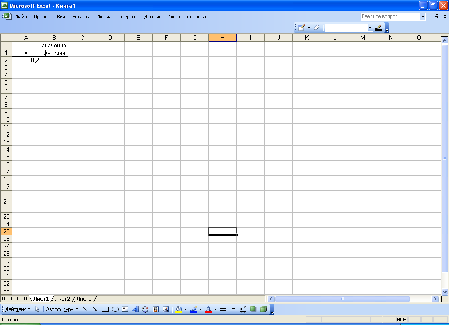Click the Select All corner button
The width and height of the screenshot is (449, 325).
(x=6, y=38)
